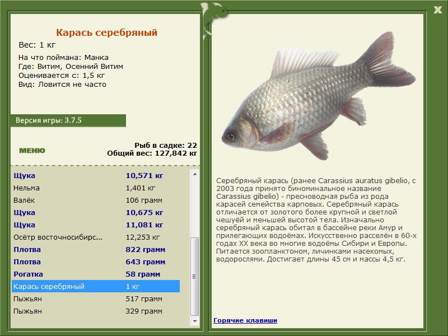Click the Карась серебряный title heading

click(106, 32)
